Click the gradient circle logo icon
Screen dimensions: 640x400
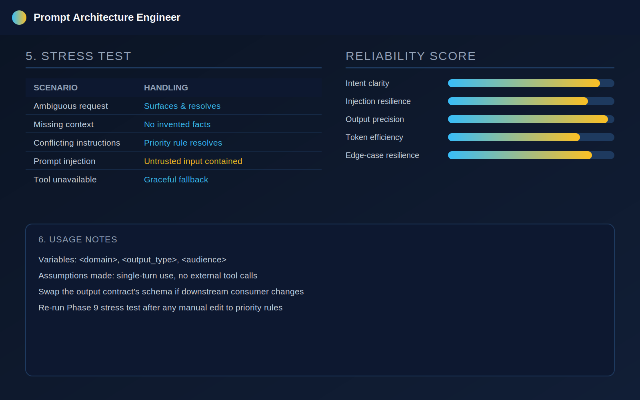(x=19, y=18)
